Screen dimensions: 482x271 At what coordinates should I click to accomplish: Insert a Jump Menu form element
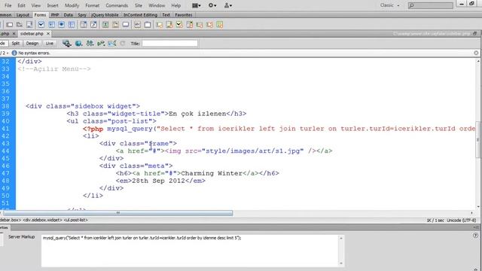click(93, 25)
